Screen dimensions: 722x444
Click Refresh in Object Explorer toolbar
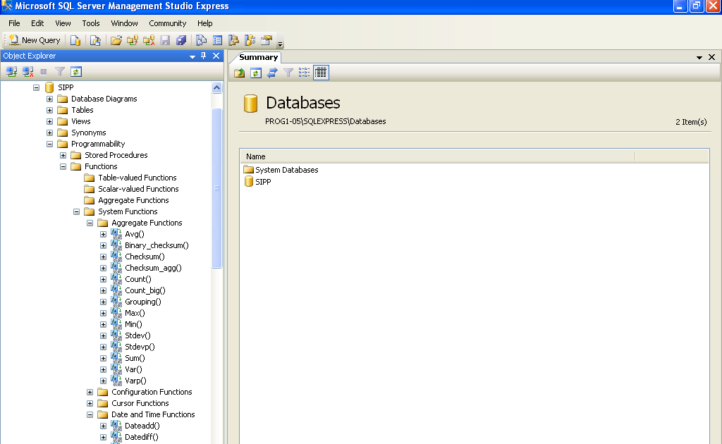[76, 72]
